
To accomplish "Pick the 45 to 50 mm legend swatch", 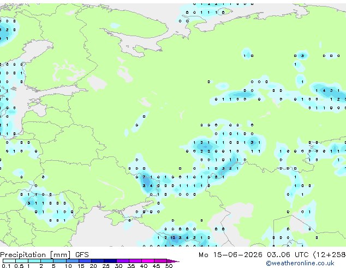I will [x=160, y=261].
